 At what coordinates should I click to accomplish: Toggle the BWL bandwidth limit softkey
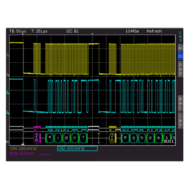[x=181, y=104]
